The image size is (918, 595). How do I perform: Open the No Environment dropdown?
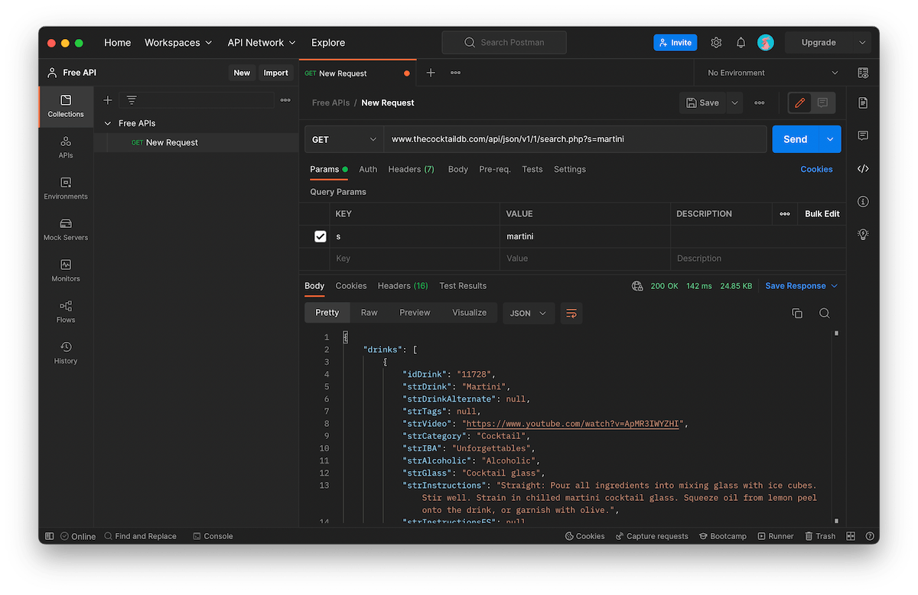(x=773, y=73)
